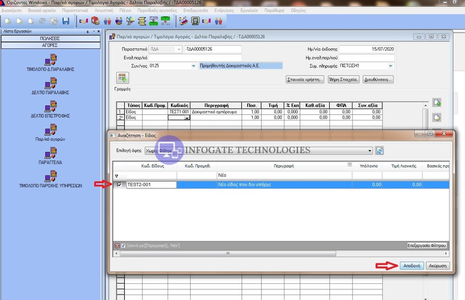Click refresh icon next to view selector
Viewport: 465px width, 300px height.
tap(379, 151)
